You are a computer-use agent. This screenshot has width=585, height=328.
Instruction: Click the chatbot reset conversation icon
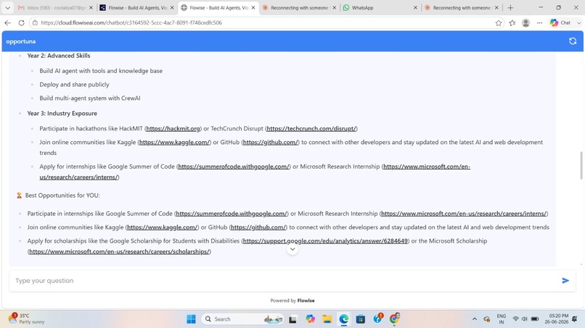point(573,41)
